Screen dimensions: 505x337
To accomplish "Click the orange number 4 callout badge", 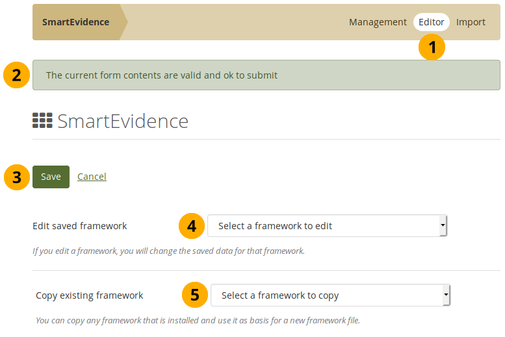I will tap(191, 226).
